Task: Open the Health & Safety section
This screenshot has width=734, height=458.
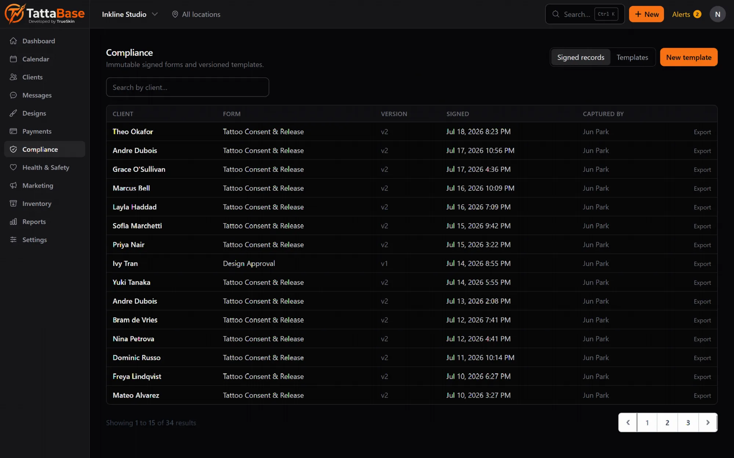Action: pyautogui.click(x=44, y=167)
